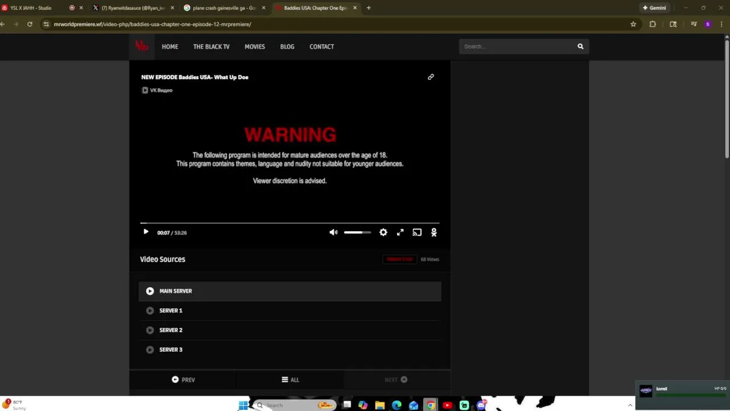Play the Baddies USA video
730x411 pixels.
[145, 232]
